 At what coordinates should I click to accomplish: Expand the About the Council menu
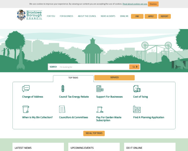coord(87,16)
